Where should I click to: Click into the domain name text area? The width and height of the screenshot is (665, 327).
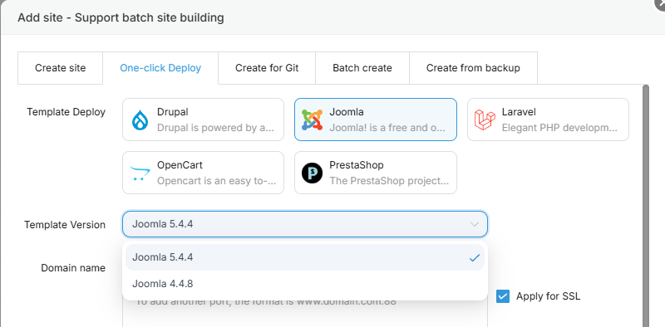click(x=305, y=313)
